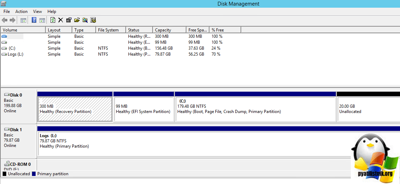Click the magnifying glass toolbar icon
Image resolution: width=400 pixels, height=184 pixels.
tap(85, 20)
